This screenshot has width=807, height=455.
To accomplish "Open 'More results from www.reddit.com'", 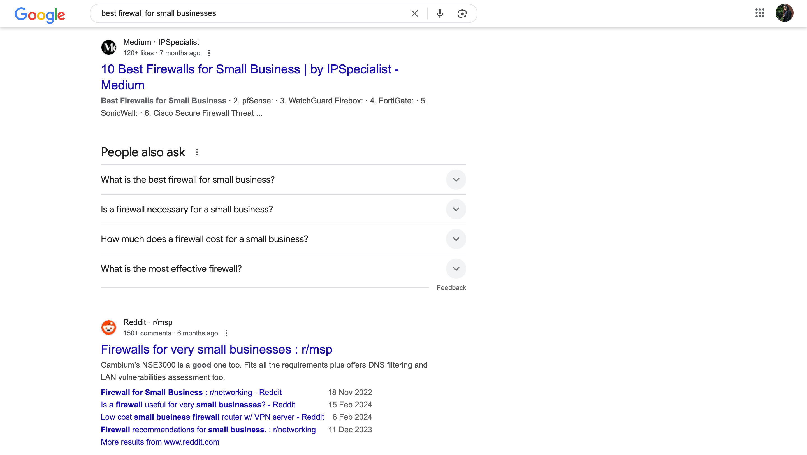I will pos(160,442).
